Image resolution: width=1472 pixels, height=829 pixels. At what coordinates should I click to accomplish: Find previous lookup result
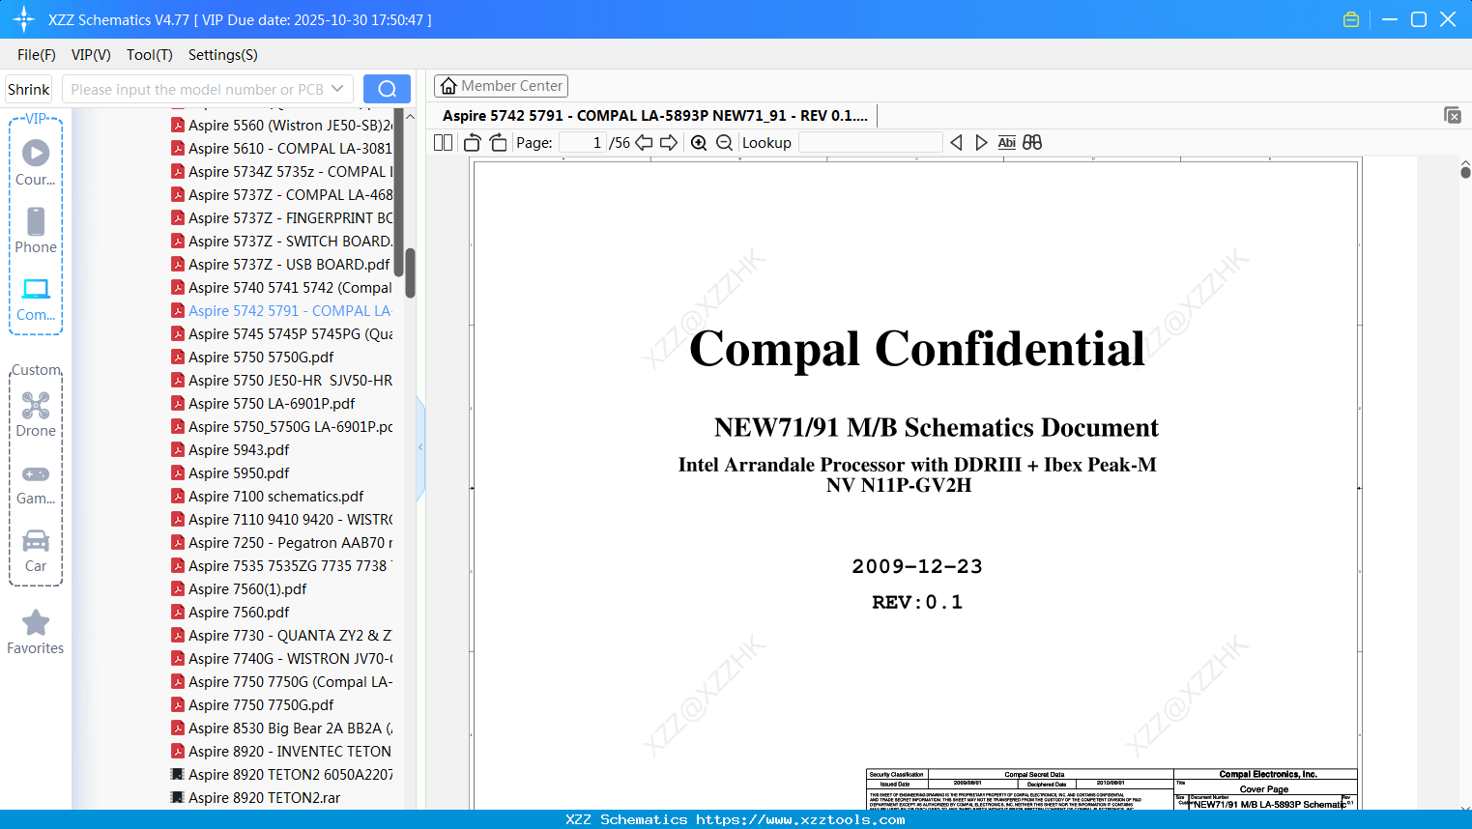pos(956,143)
